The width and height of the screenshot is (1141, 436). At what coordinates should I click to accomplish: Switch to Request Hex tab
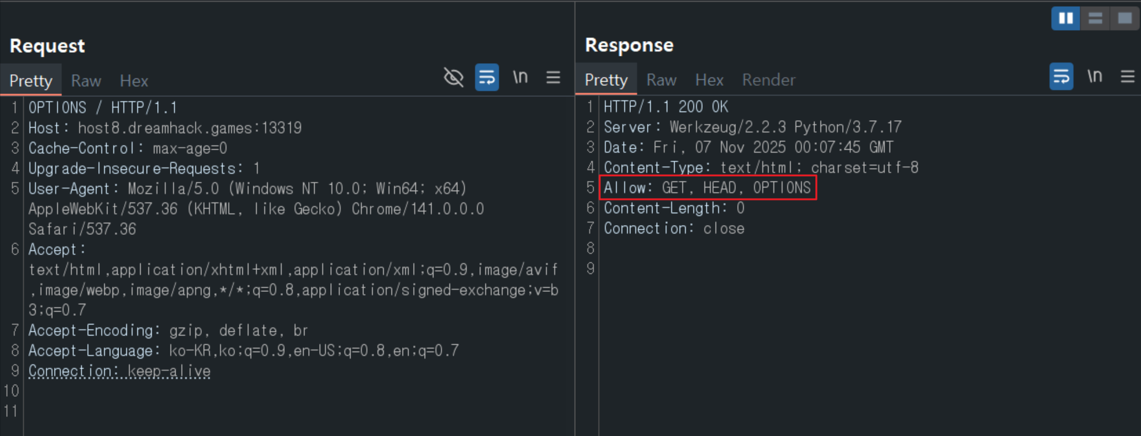(x=134, y=81)
